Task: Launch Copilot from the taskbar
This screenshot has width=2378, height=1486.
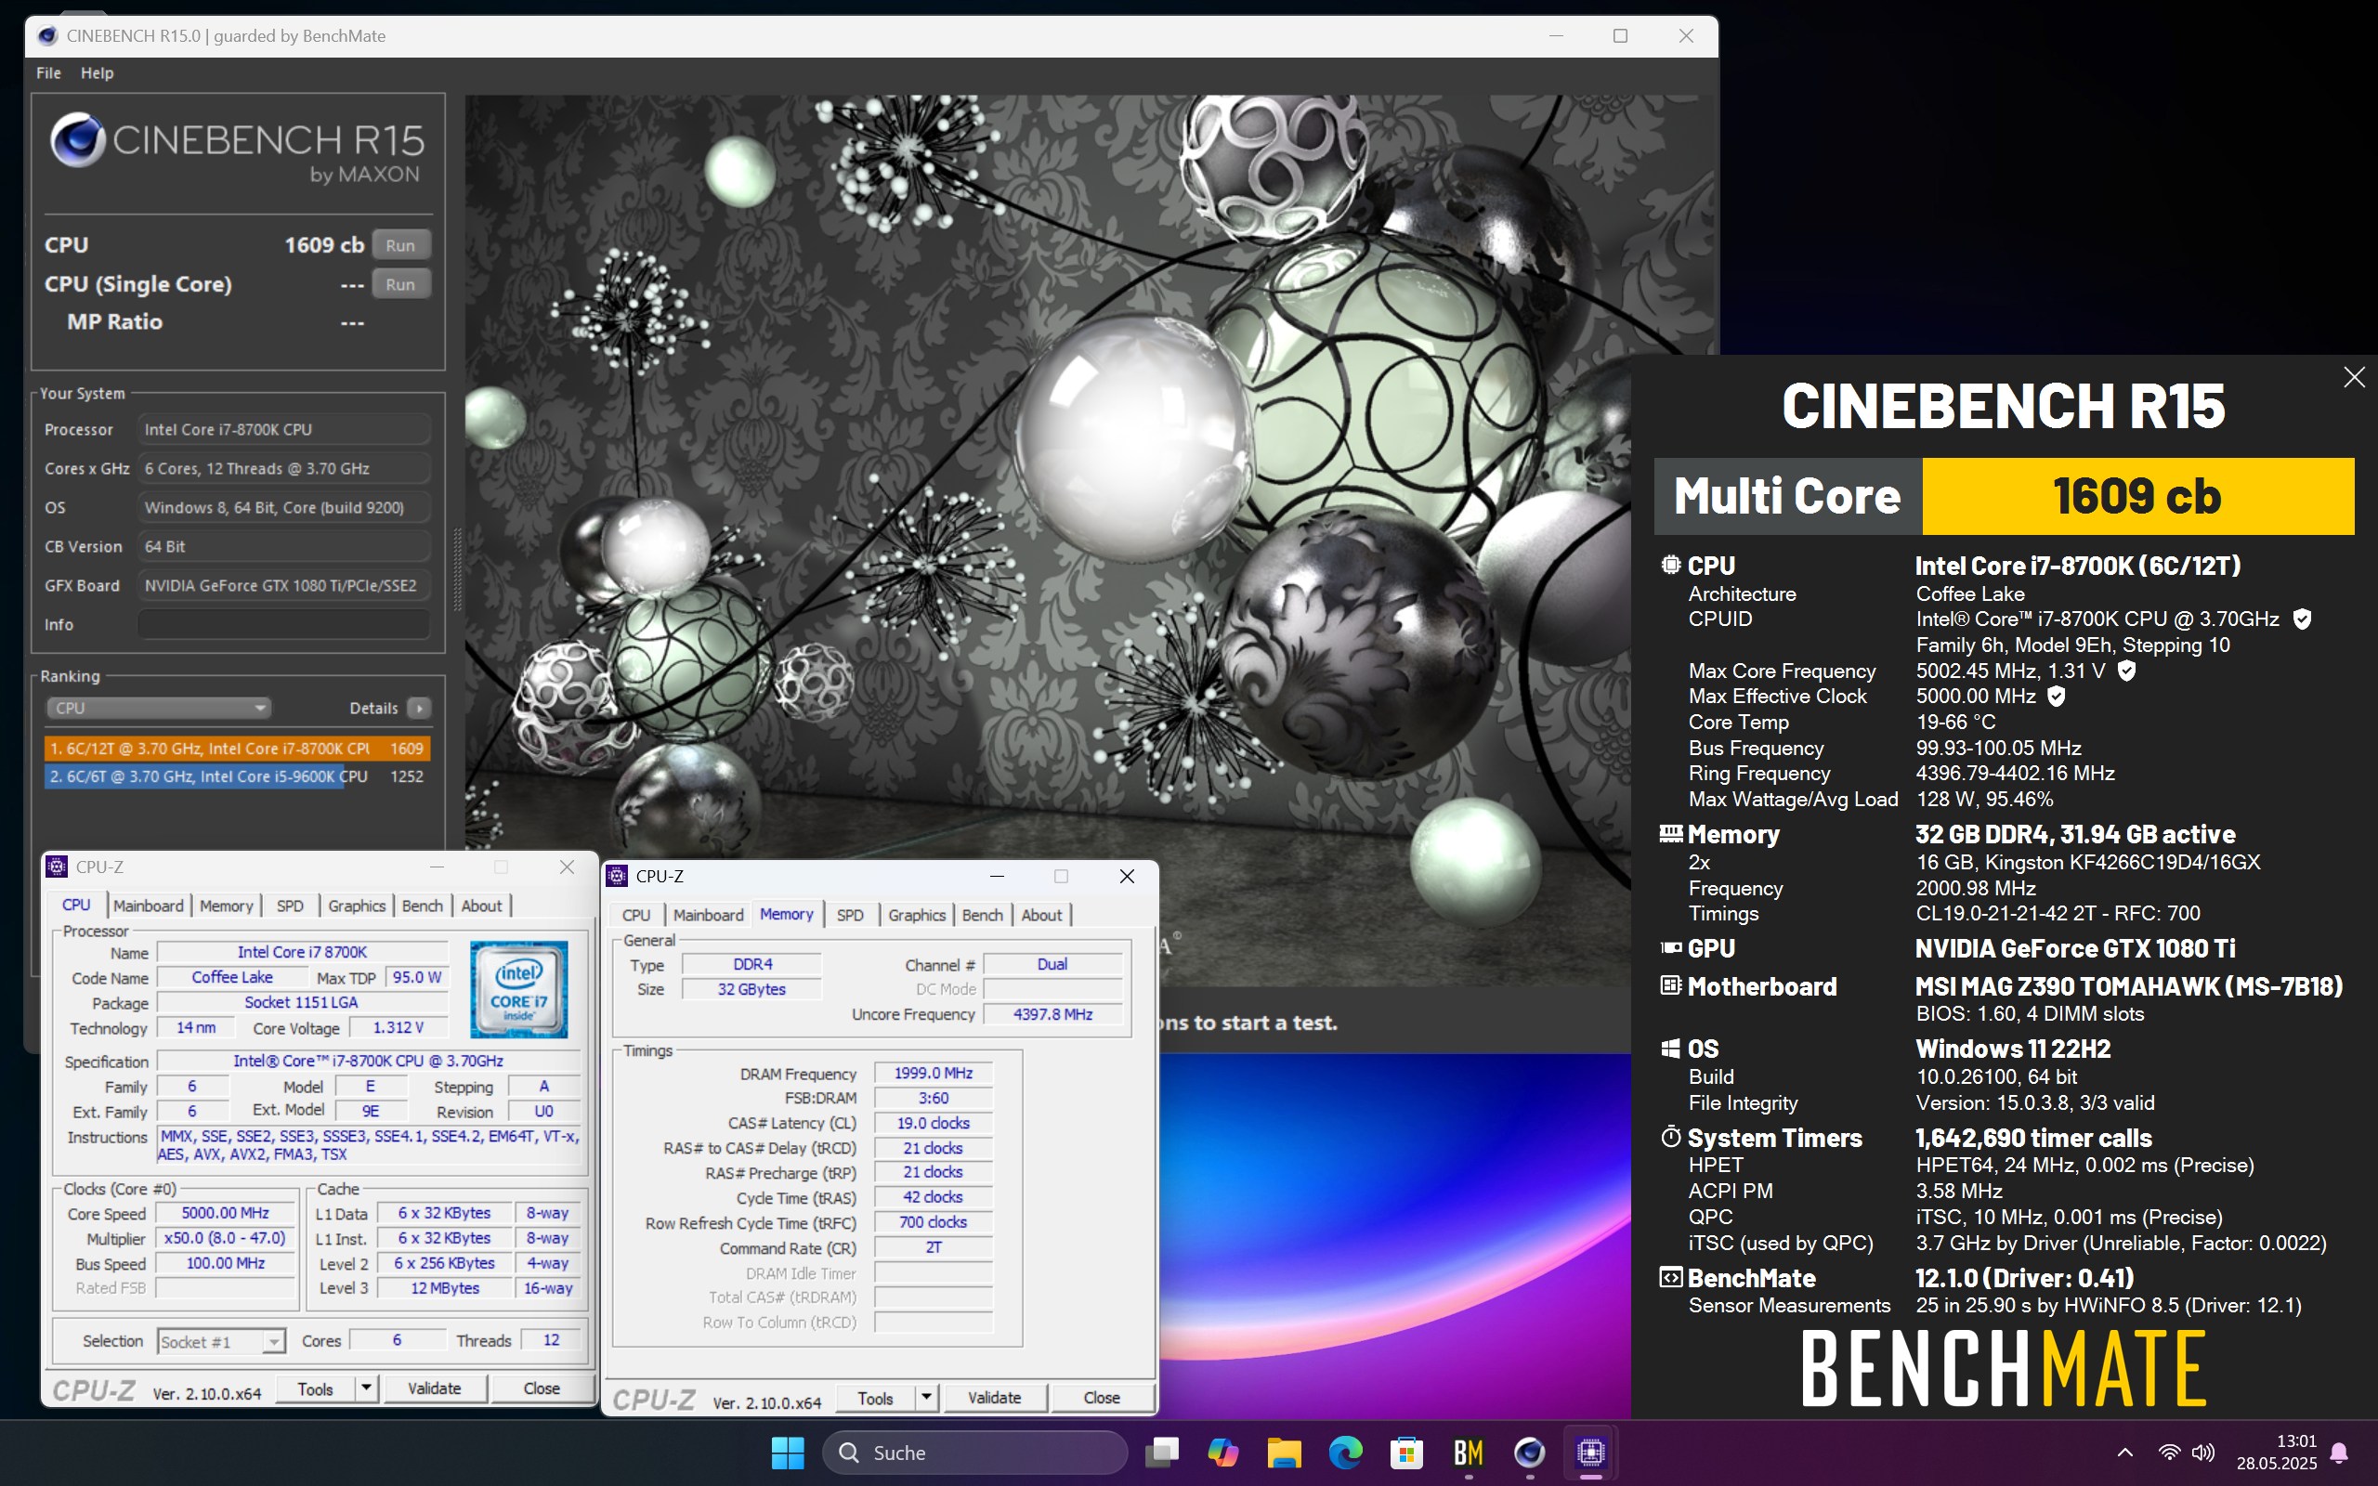Action: point(1223,1452)
